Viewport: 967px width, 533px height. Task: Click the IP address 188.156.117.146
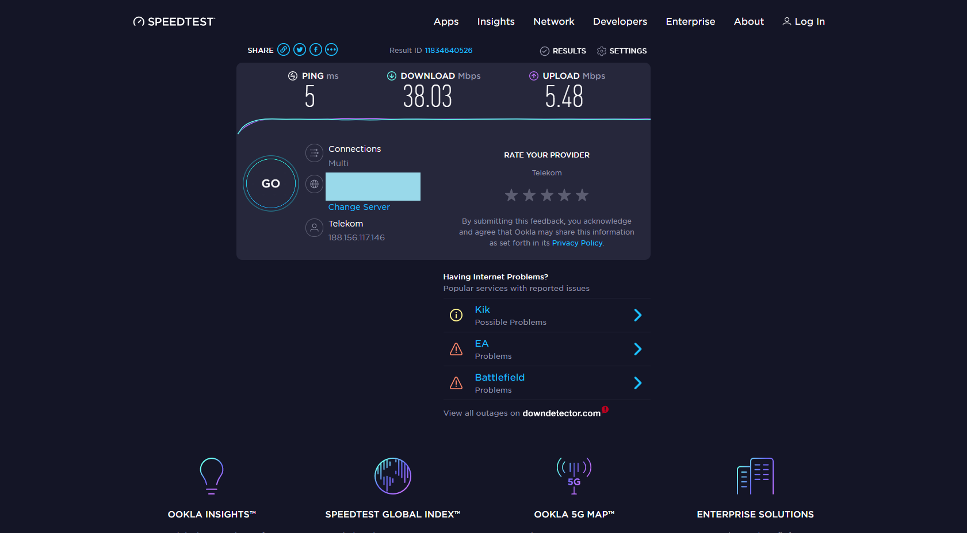[x=357, y=237]
